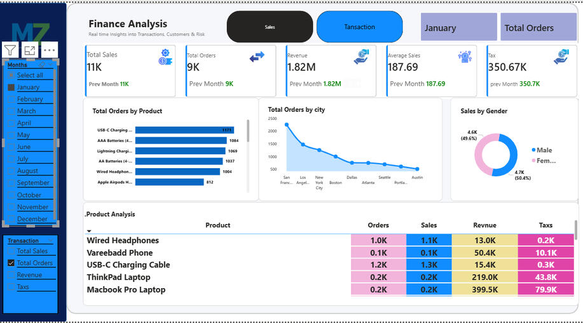The image size is (583, 323).
Task: Open the filter funnel icon above Months
Action: pos(10,50)
